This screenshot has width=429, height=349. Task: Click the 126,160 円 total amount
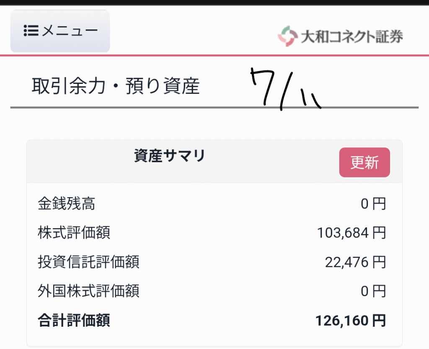pos(351,320)
